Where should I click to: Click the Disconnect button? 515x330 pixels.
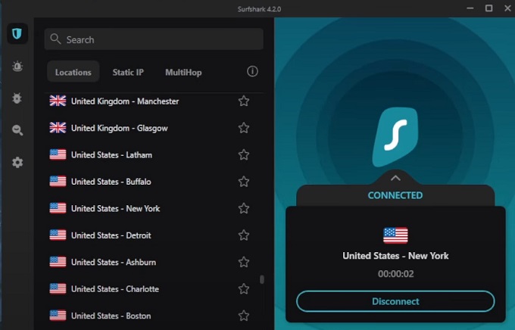point(395,301)
